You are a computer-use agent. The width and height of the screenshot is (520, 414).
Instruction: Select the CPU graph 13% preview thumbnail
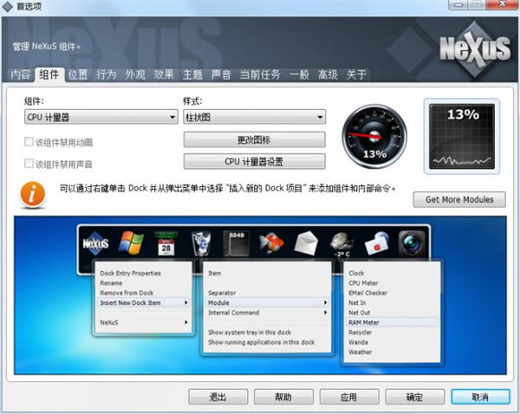click(x=462, y=136)
